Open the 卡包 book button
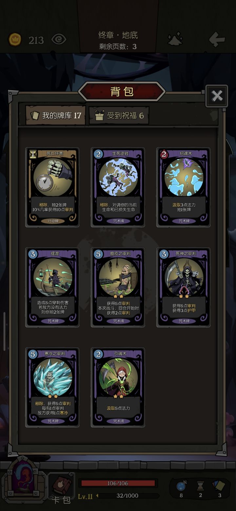The image size is (236, 511). (61, 487)
